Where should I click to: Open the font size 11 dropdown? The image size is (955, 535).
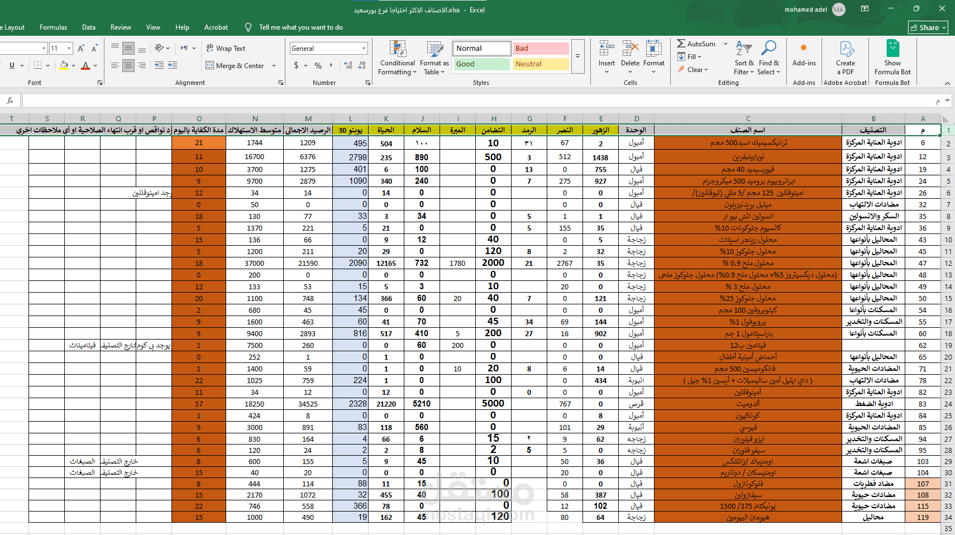coord(69,49)
